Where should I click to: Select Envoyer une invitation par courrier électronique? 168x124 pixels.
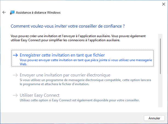(82, 79)
